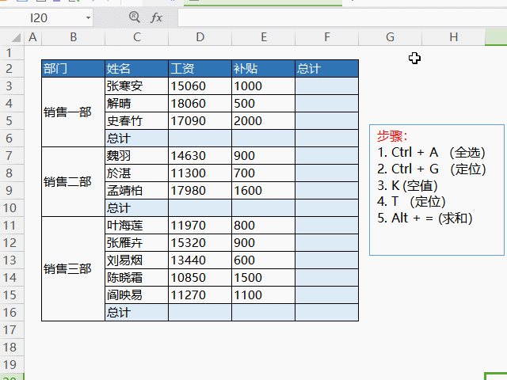The height and width of the screenshot is (380, 507).
Task: Select row 10 header
Action: pyautogui.click(x=12, y=207)
